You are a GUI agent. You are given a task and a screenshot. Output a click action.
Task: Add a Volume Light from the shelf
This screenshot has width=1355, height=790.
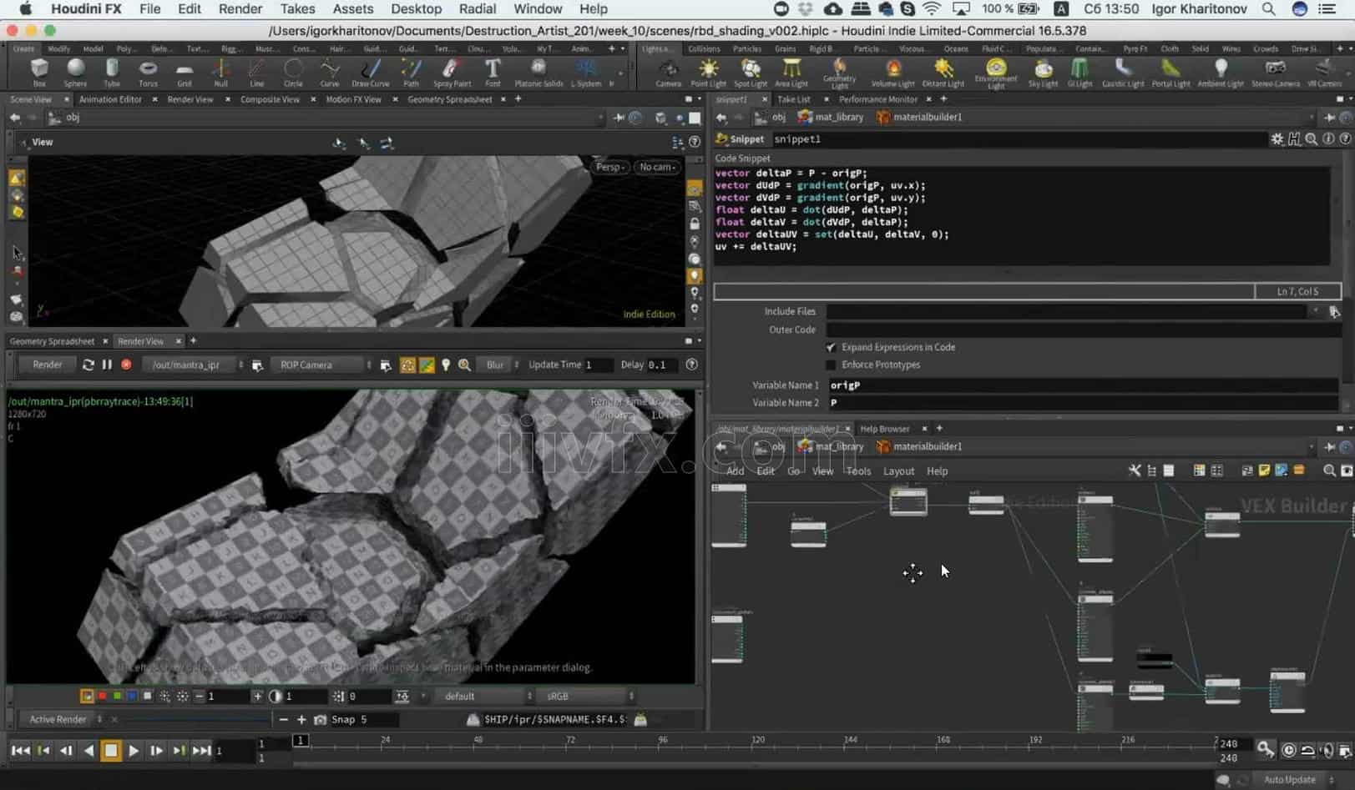[x=892, y=73]
